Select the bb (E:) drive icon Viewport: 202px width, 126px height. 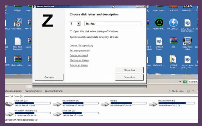click(105, 104)
